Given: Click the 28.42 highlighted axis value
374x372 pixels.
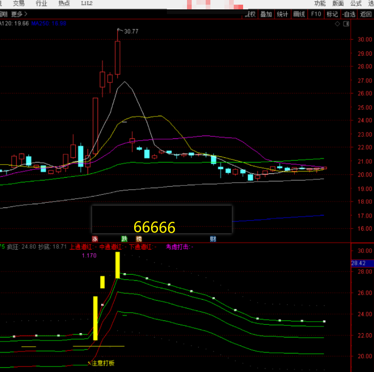Looking at the screenshot, I should (362, 263).
